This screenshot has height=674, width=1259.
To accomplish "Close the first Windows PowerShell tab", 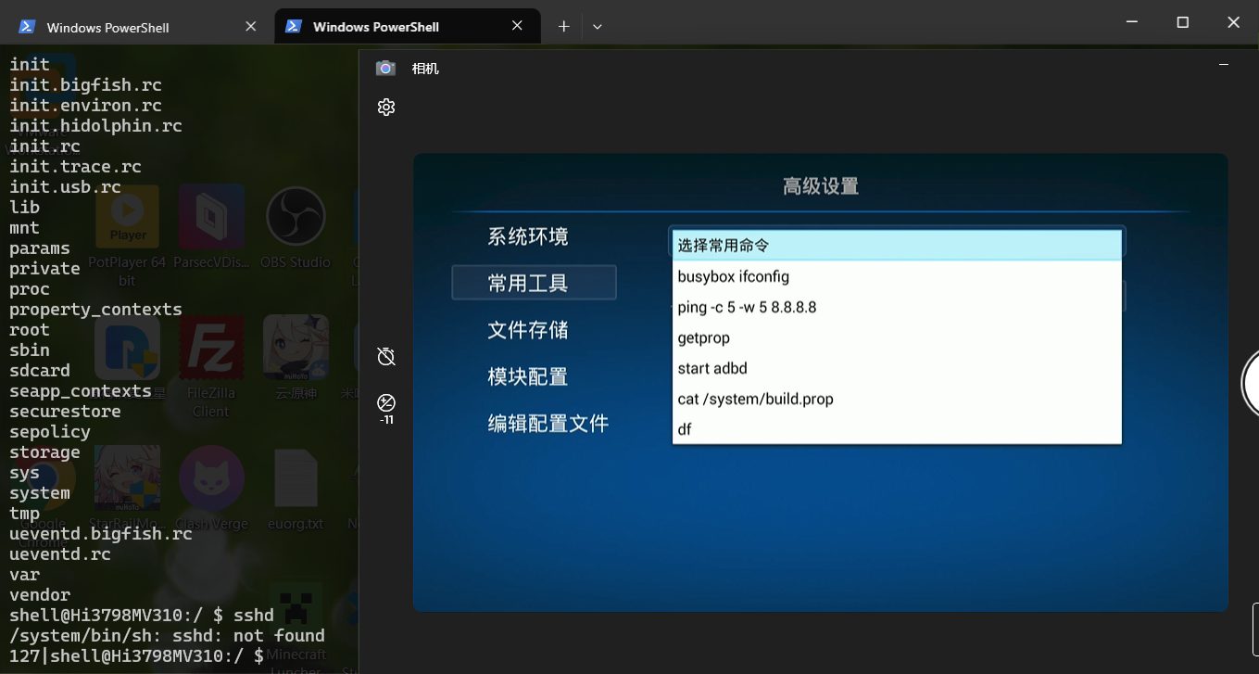I will 250,27.
